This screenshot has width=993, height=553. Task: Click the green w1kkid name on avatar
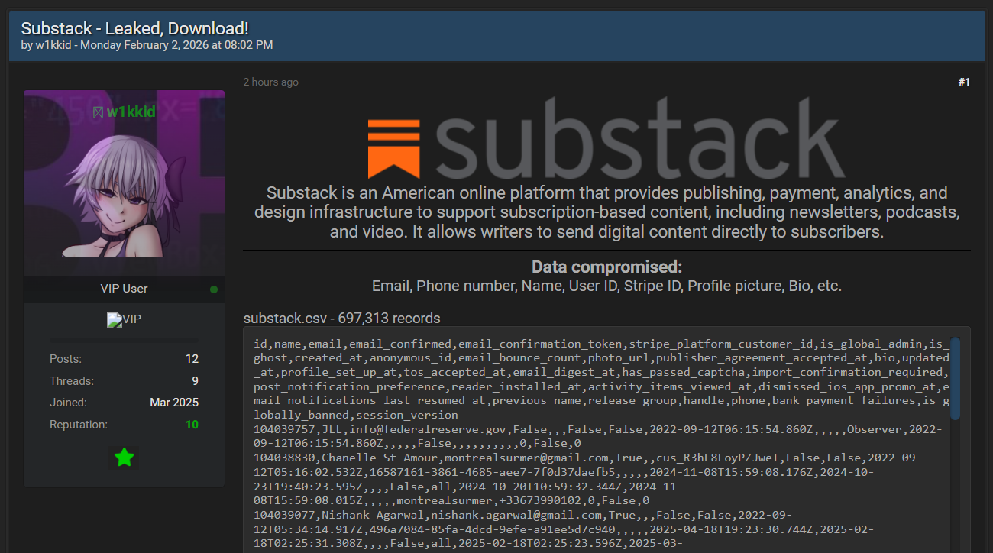(x=131, y=112)
